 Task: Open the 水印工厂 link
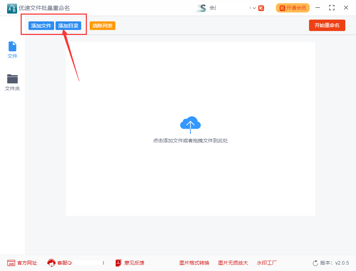267,263
